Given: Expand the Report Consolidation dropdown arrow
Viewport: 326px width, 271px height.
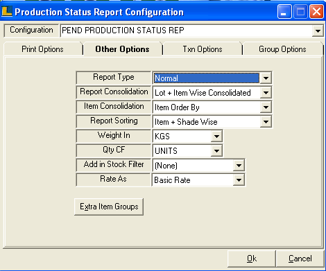Looking at the screenshot, I should point(266,93).
